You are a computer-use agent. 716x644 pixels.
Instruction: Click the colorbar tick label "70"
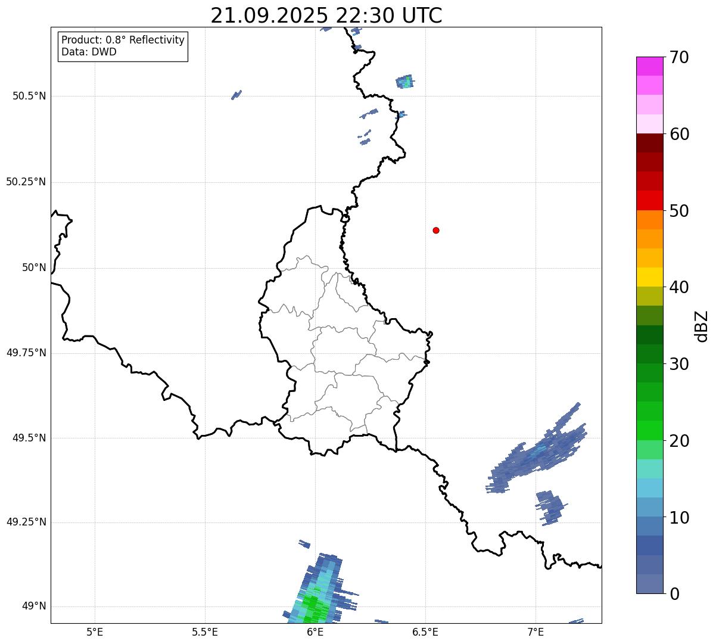678,58
